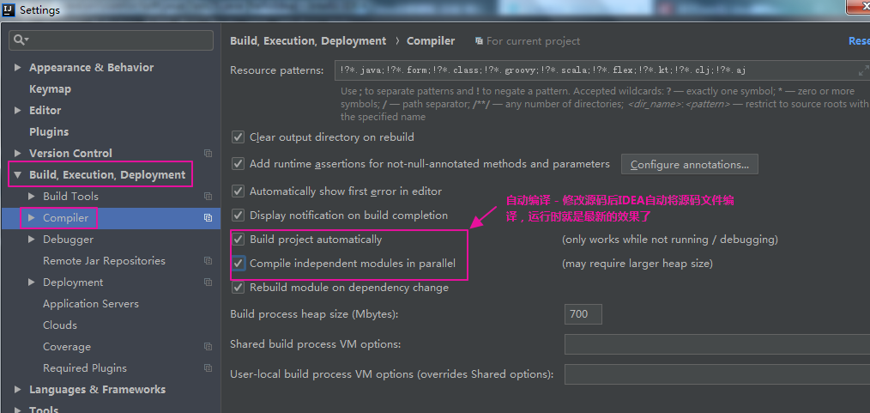Focus the settings search field
The image size is (870, 413).
(x=111, y=40)
